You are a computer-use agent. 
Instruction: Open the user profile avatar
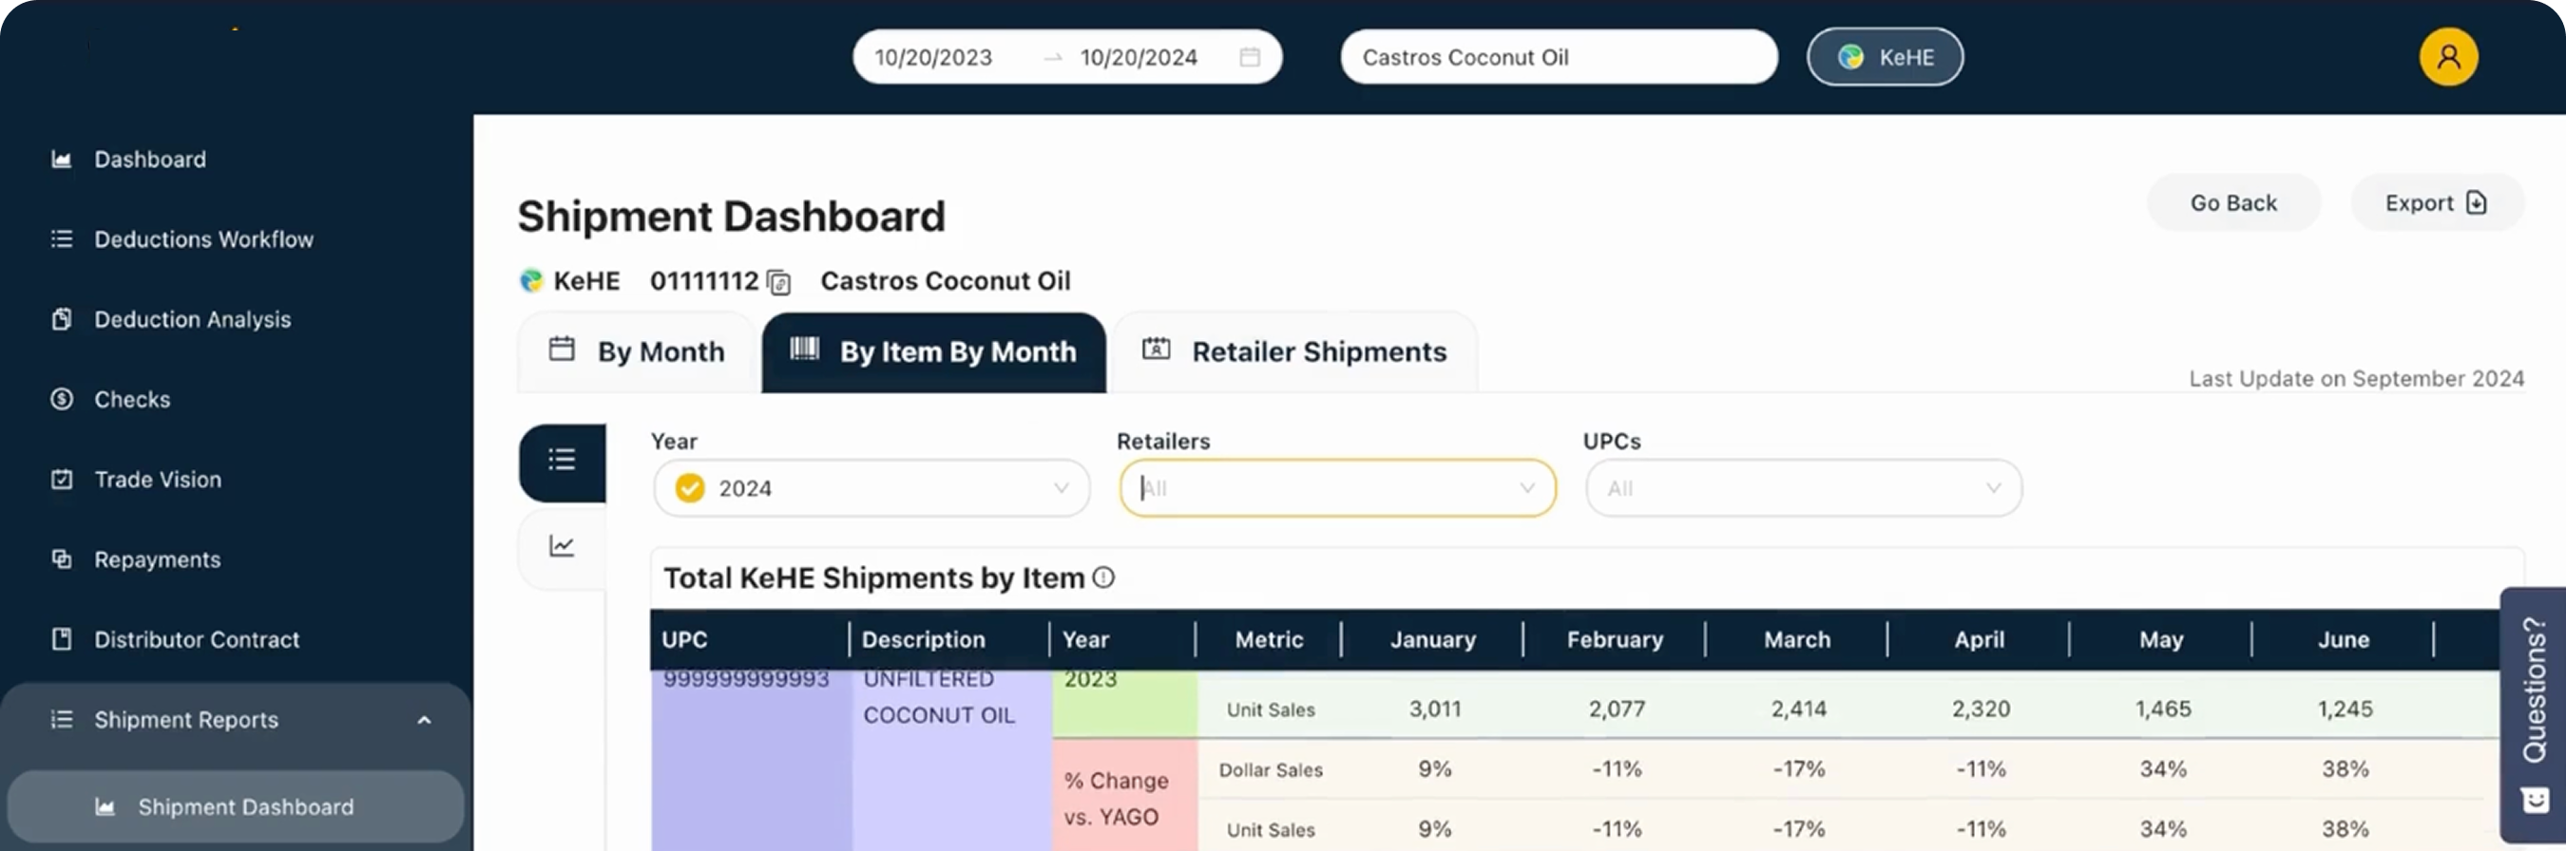(x=2448, y=58)
